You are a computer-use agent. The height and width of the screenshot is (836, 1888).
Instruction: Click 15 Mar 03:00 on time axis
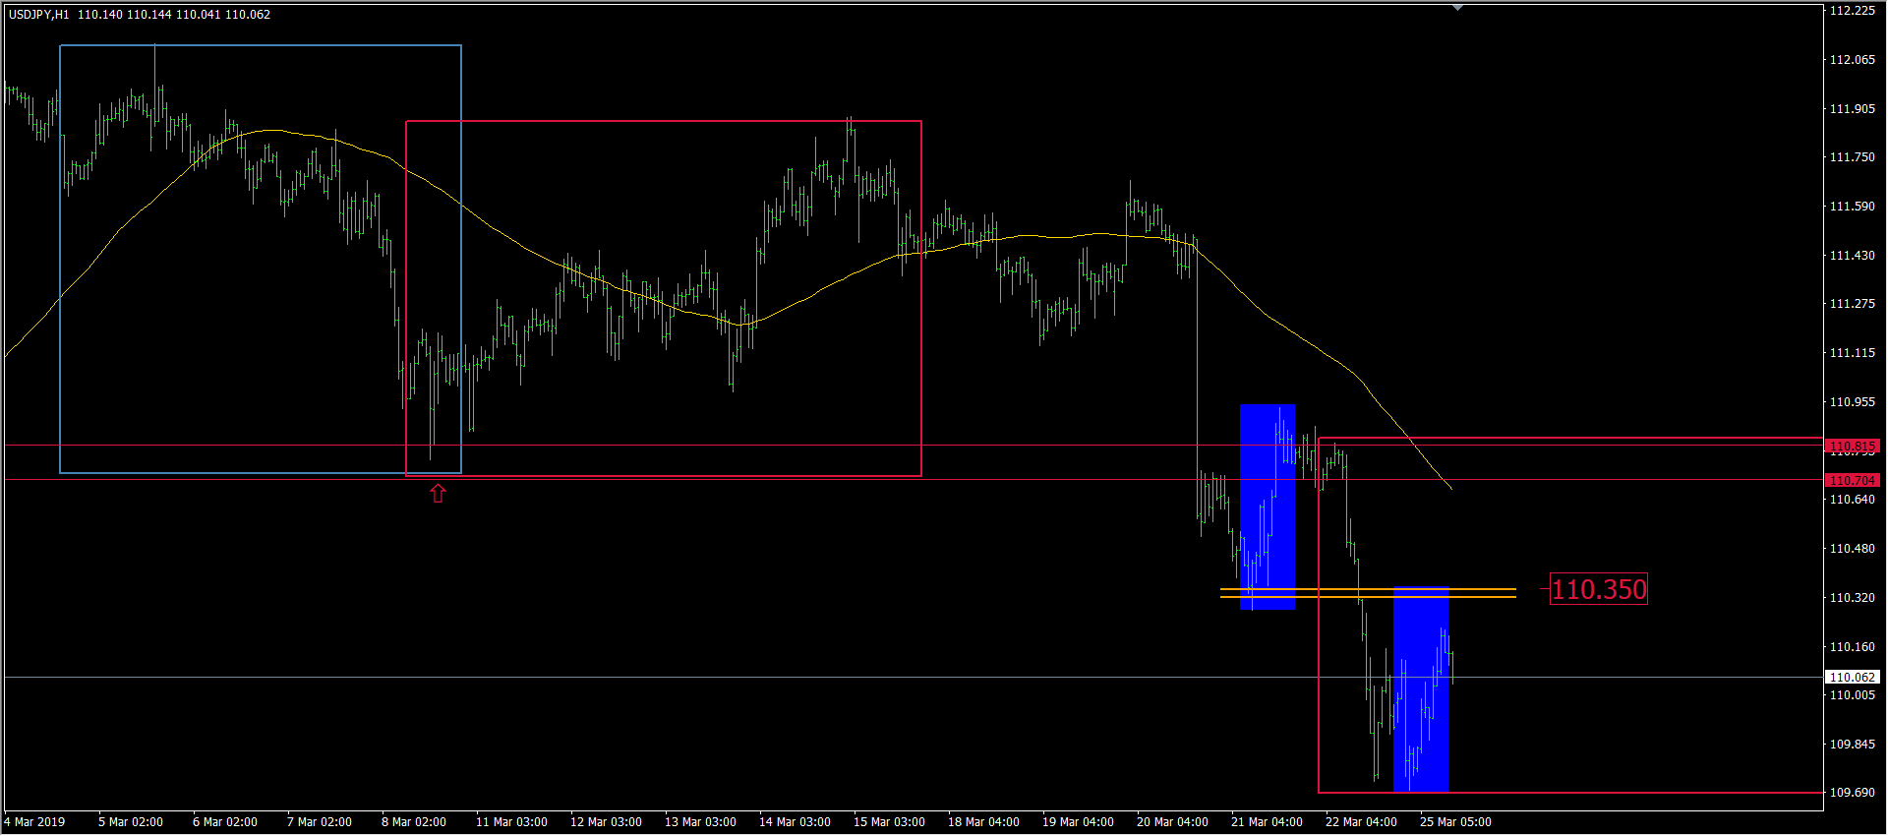tap(889, 822)
